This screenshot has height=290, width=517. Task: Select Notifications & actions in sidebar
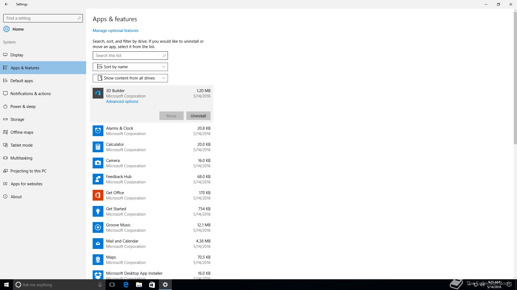30,94
